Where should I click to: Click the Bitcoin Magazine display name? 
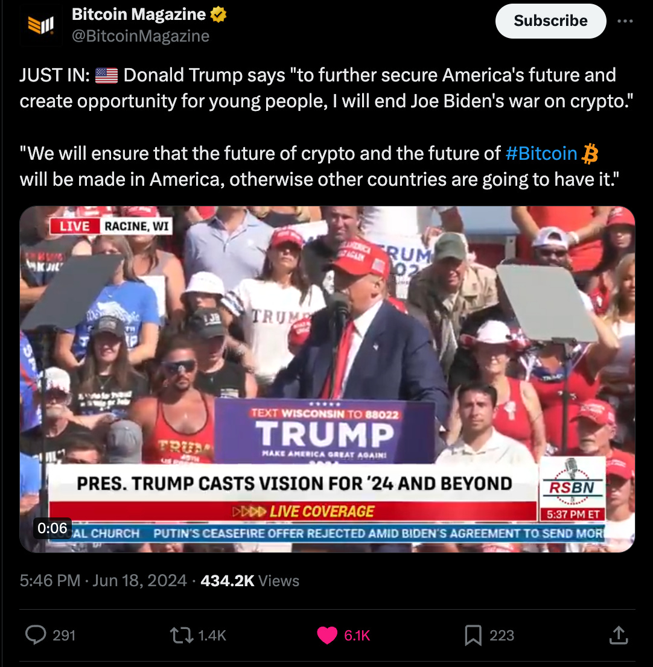139,14
